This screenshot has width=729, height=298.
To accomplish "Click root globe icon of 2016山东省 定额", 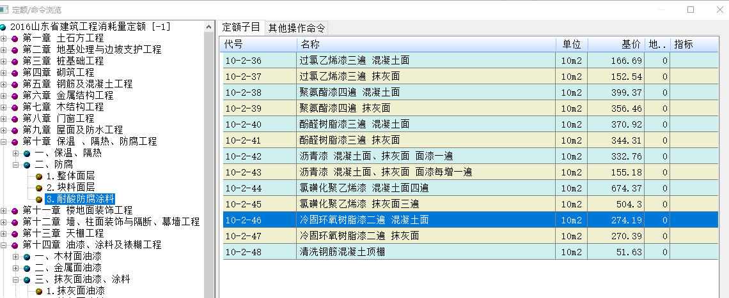I will click(x=3, y=27).
